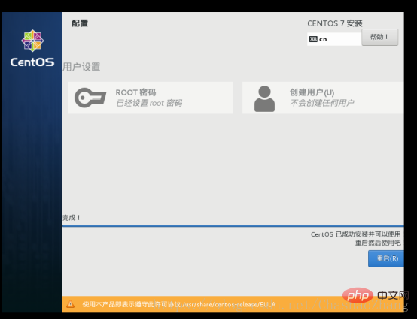Click the warning triangle icon in the orange bar
Image resolution: width=417 pixels, height=320 pixels.
[70, 304]
